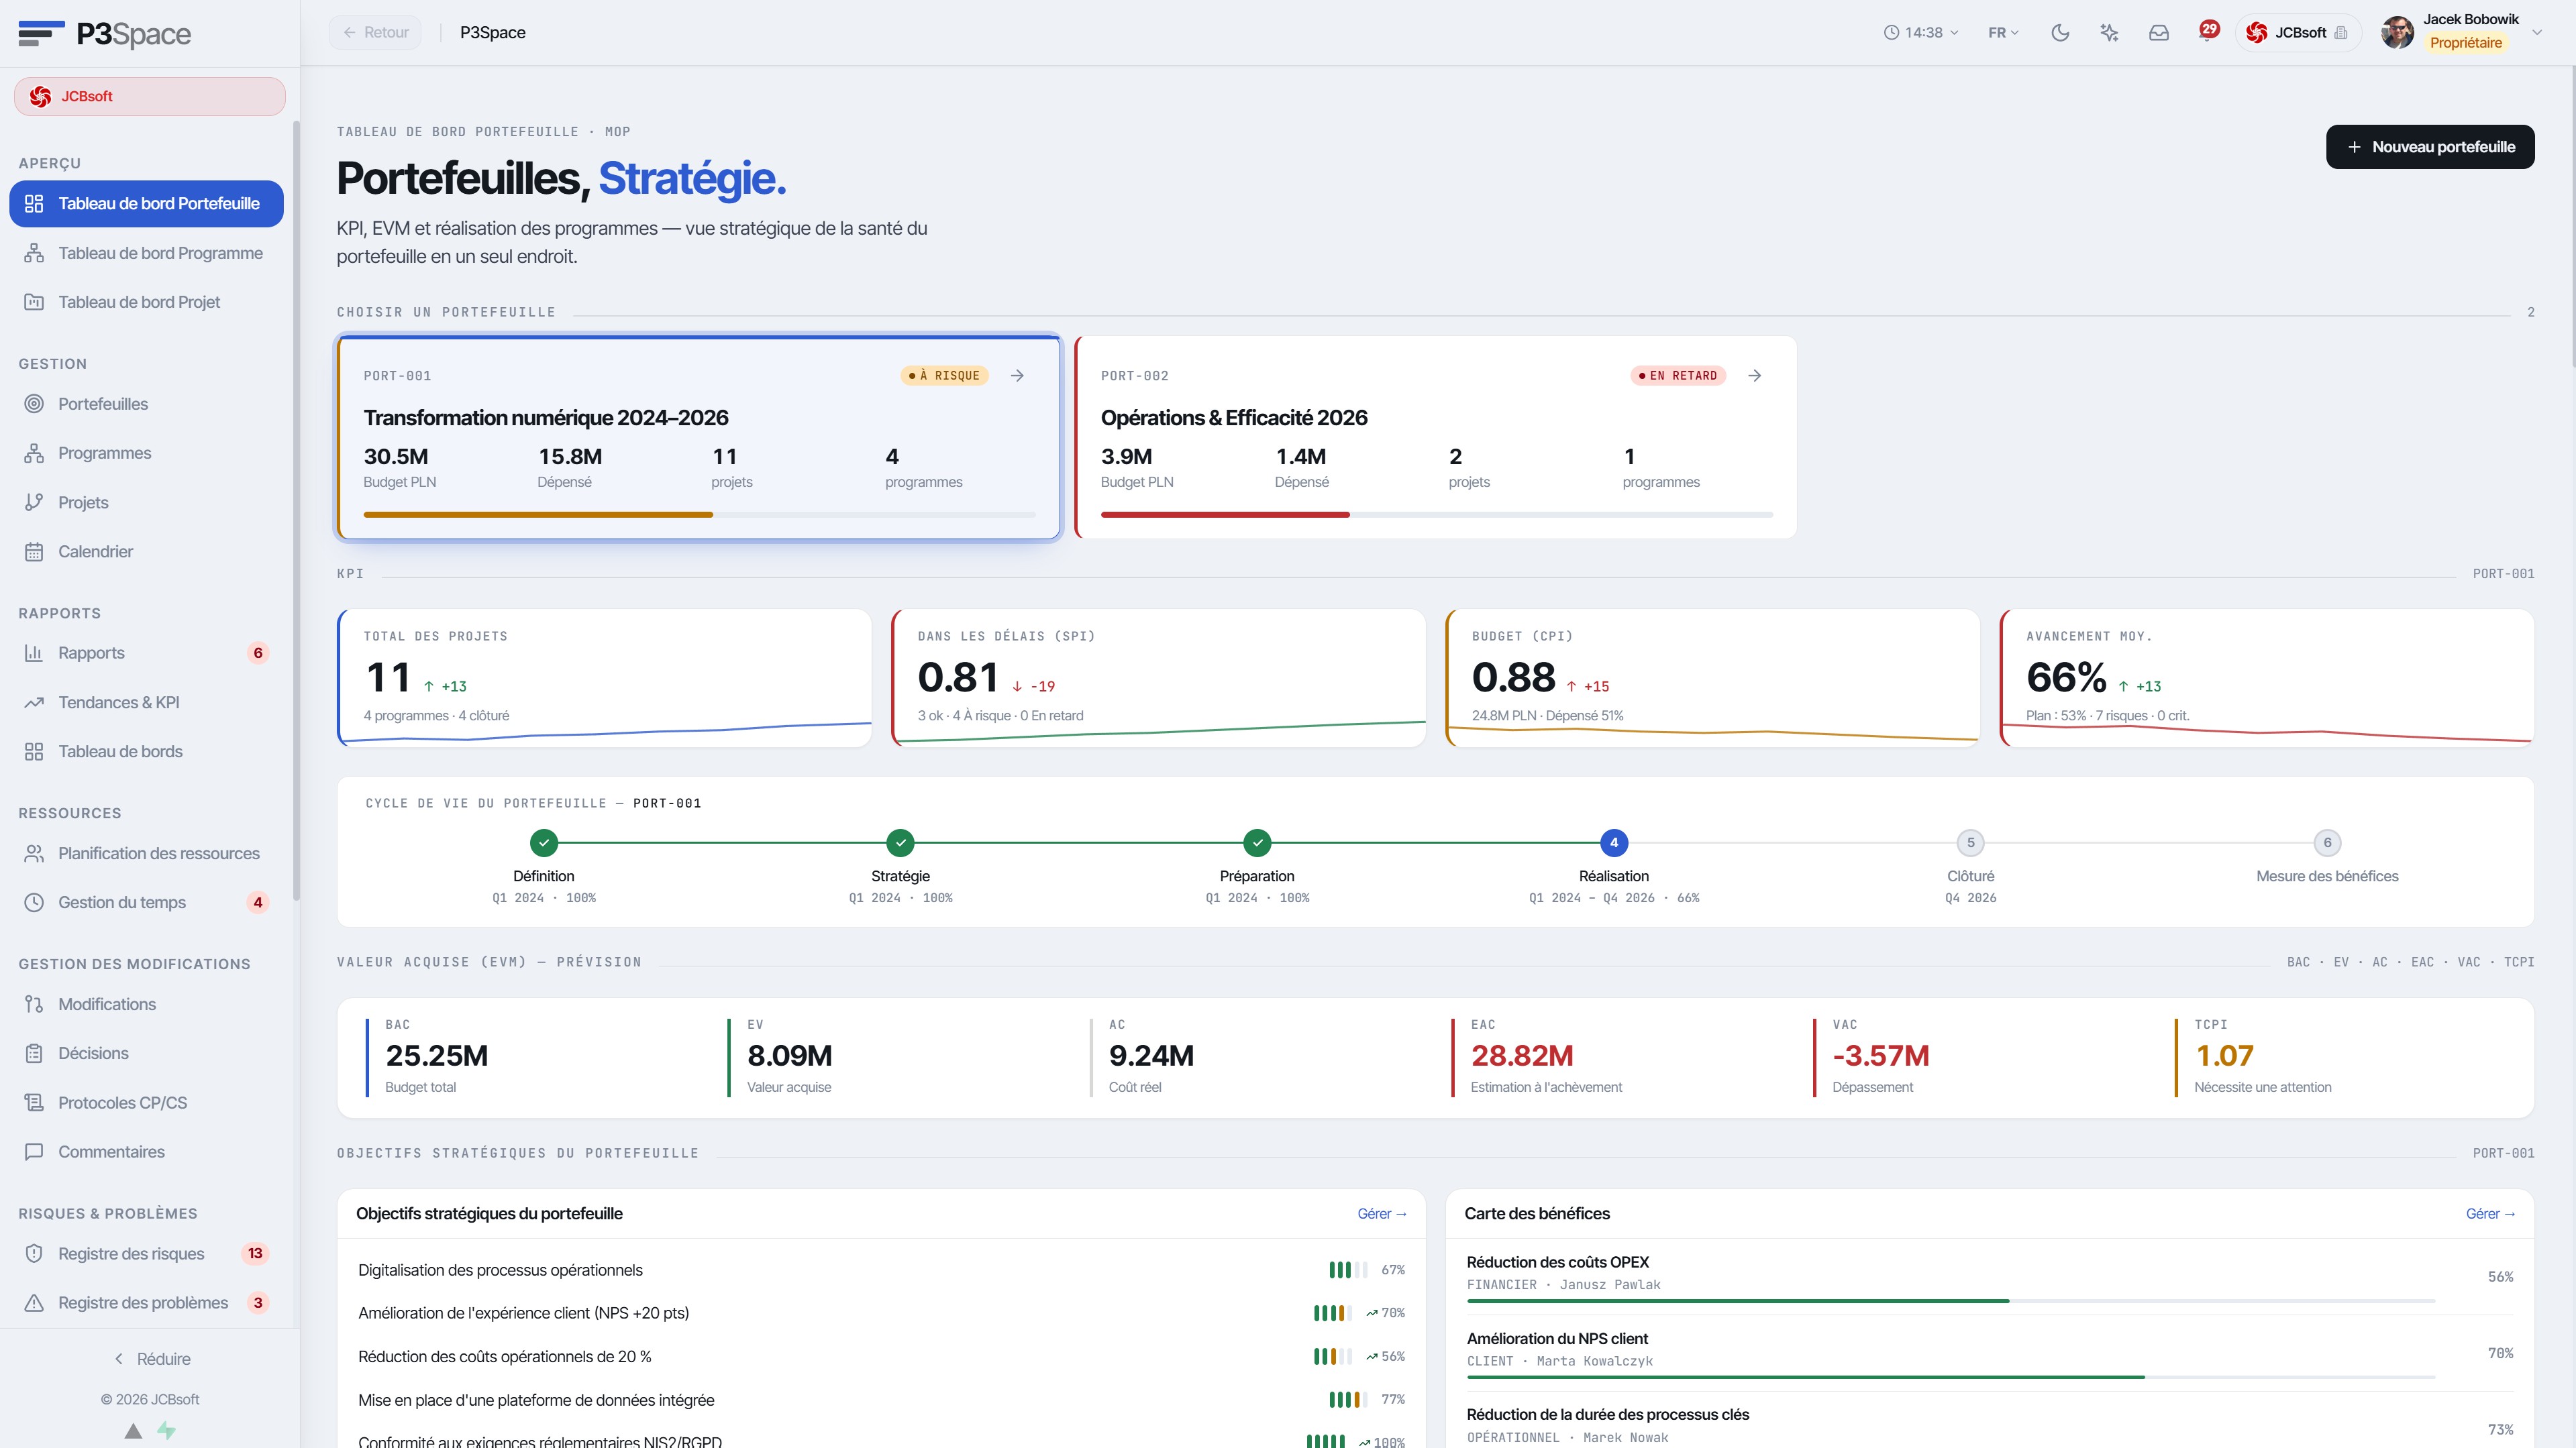Click Réduction des coûts OPEX progress bar
The height and width of the screenshot is (1448, 2576).
pyautogui.click(x=1950, y=1301)
